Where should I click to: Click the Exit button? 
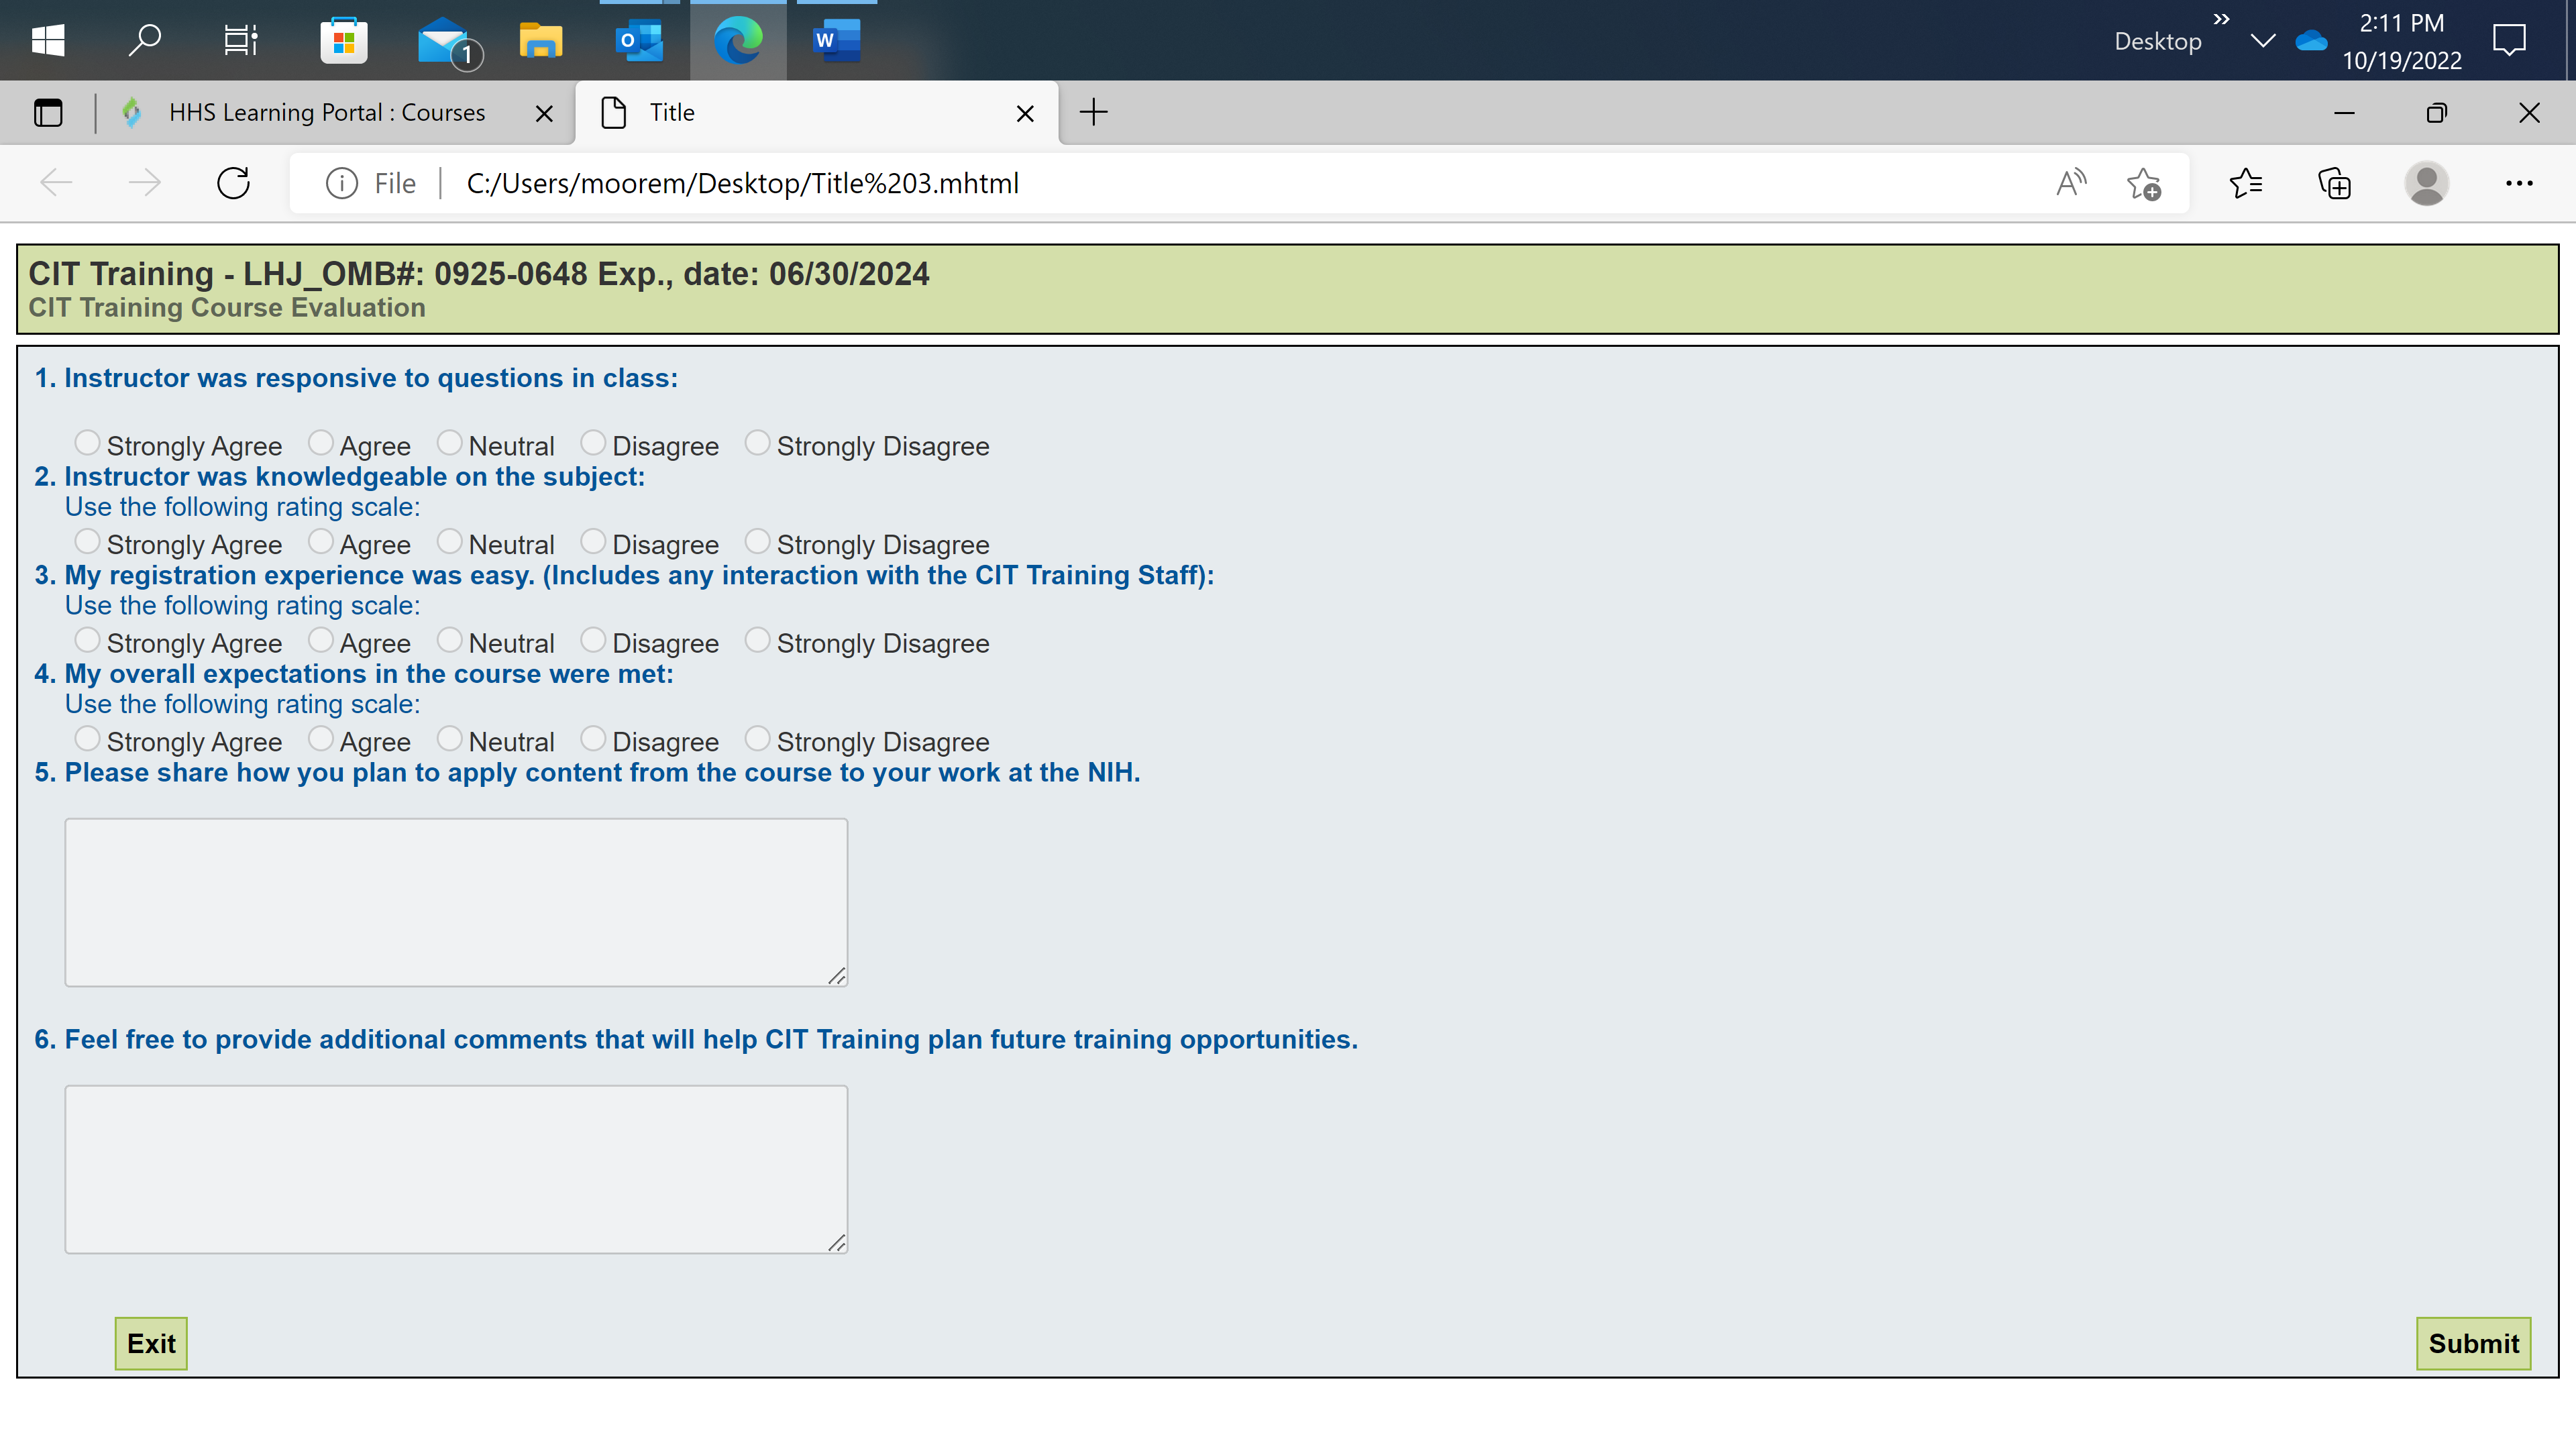pos(151,1343)
